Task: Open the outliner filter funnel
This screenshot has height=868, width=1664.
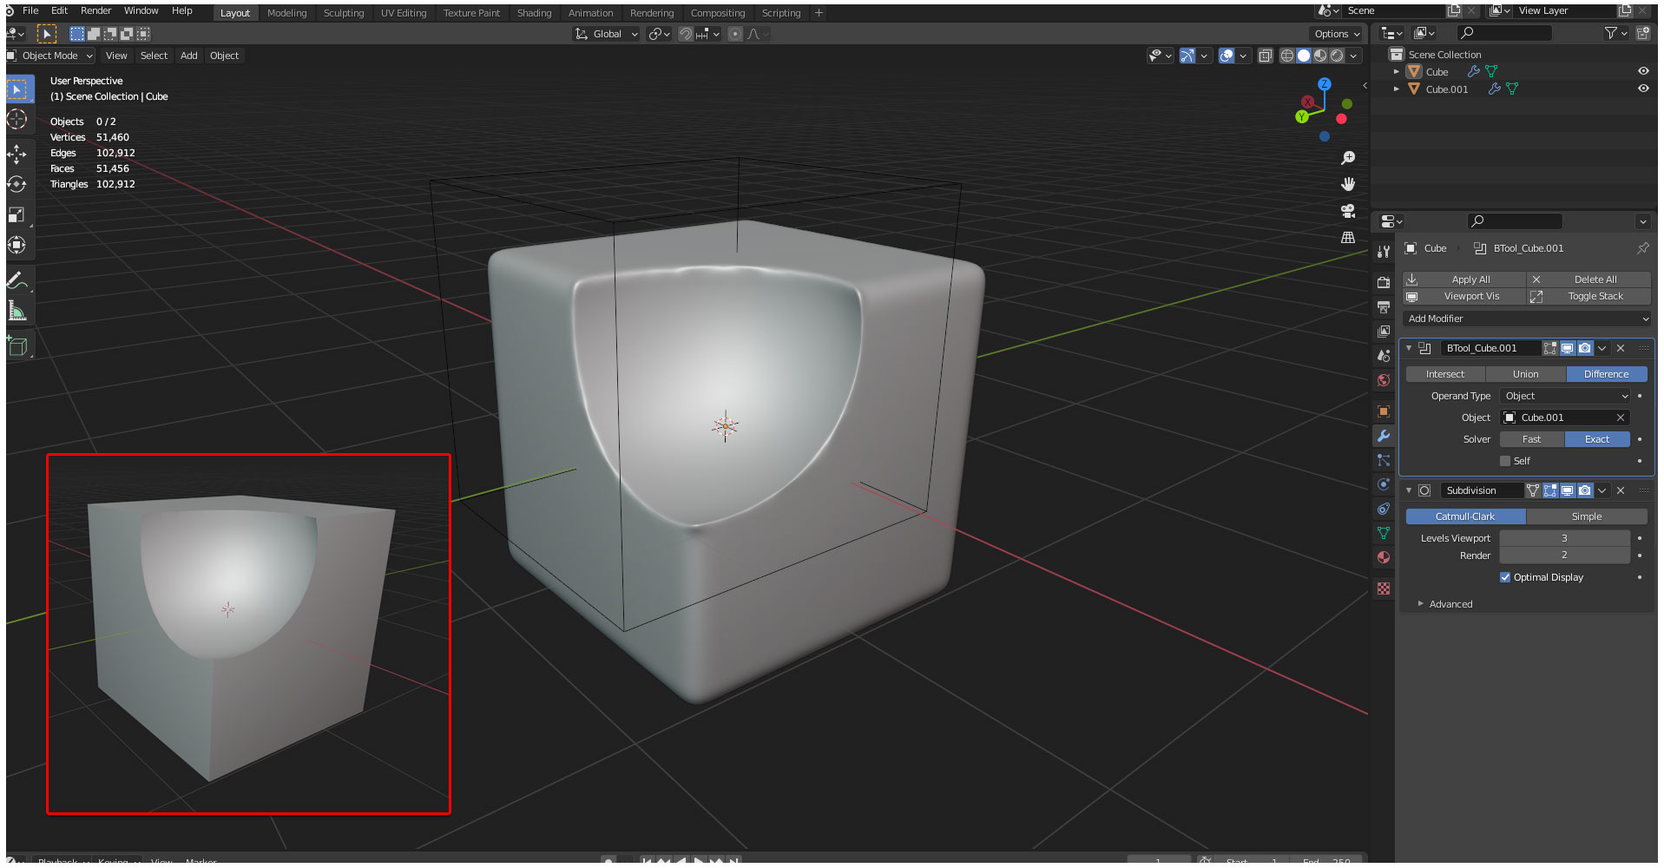Action: pos(1614,33)
